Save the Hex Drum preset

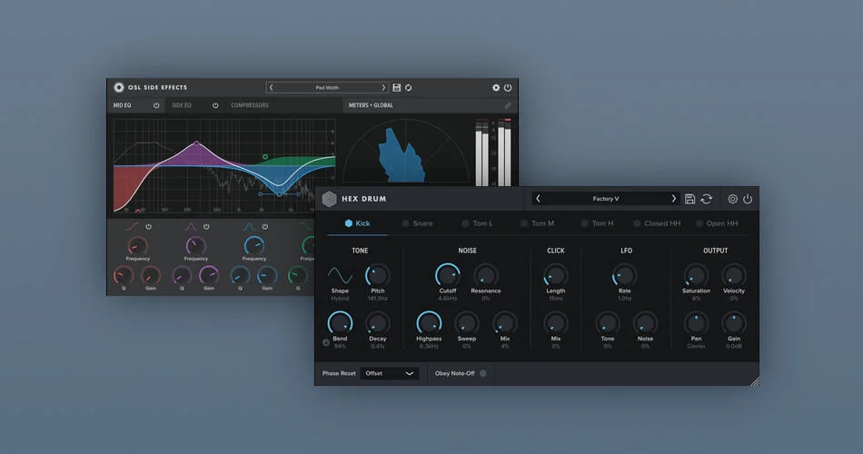coord(689,199)
